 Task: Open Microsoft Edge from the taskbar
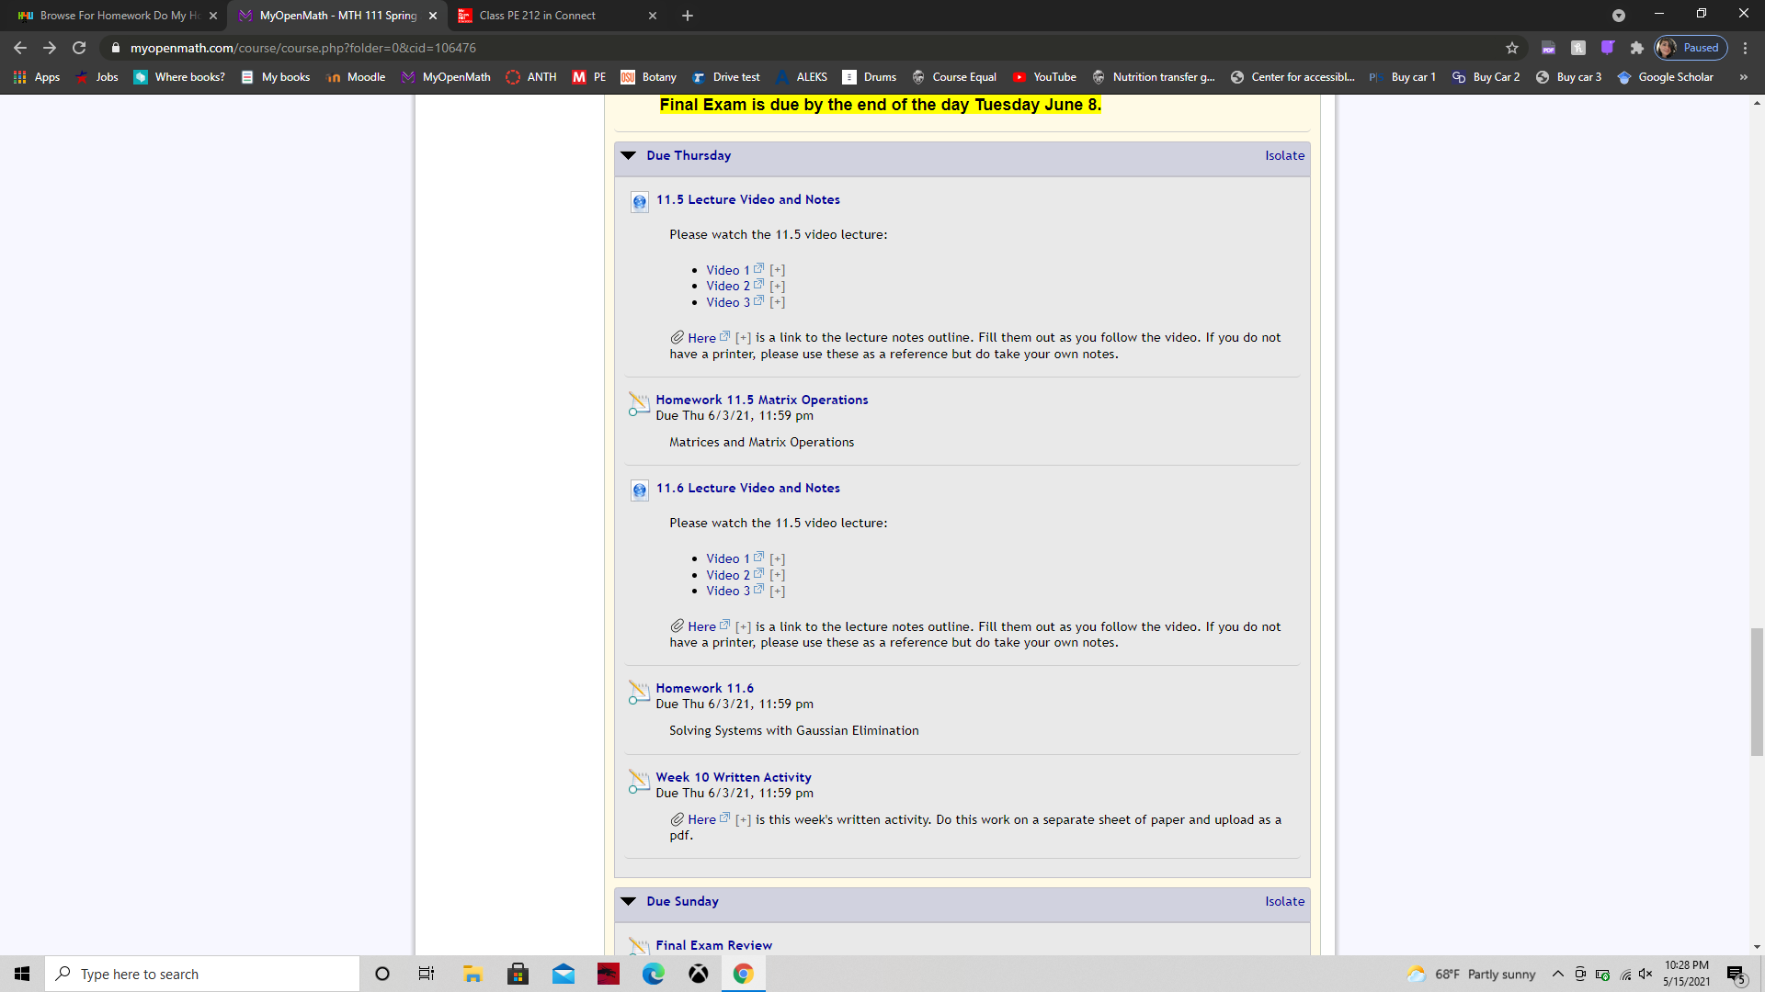pos(654,974)
